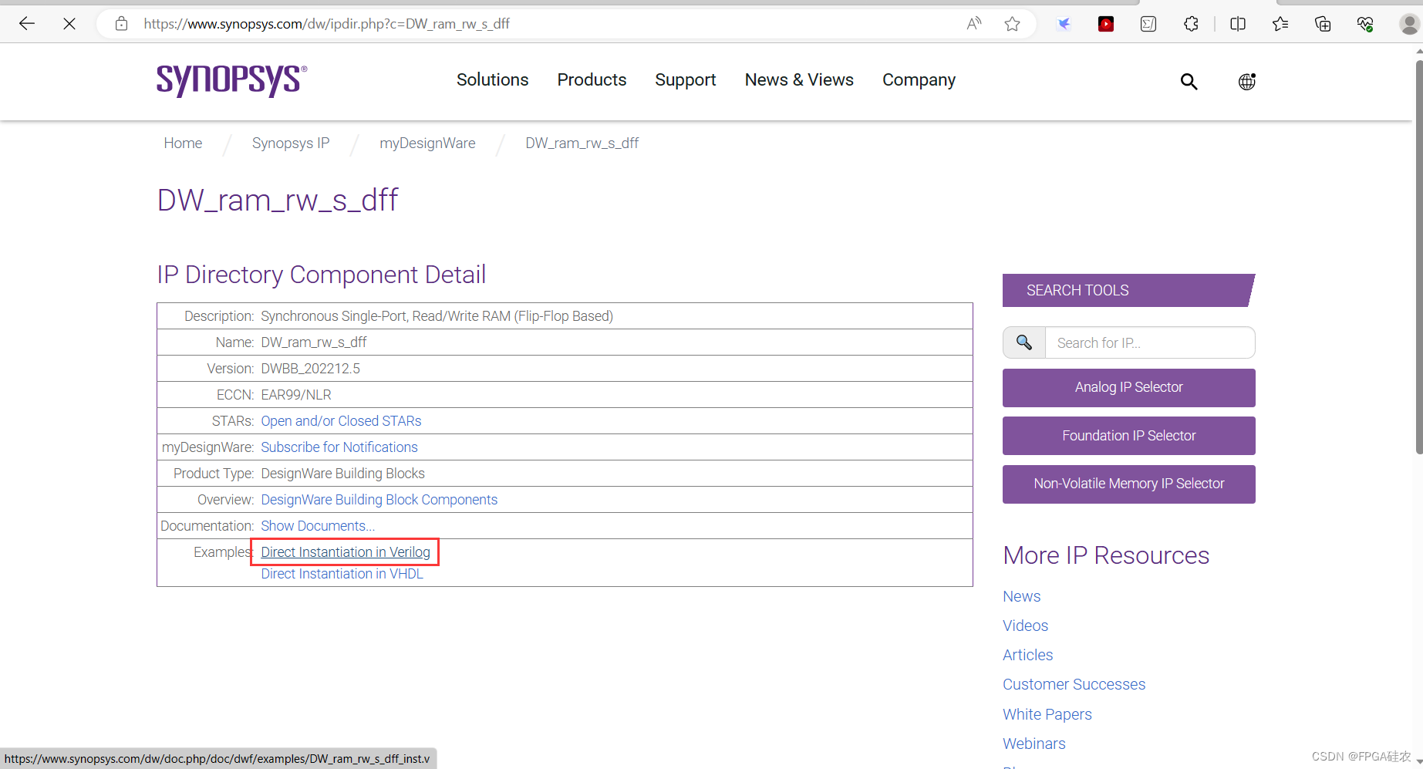Screen dimensions: 1423x769
Task: Click Subscribe for Notifications link
Action: point(339,447)
